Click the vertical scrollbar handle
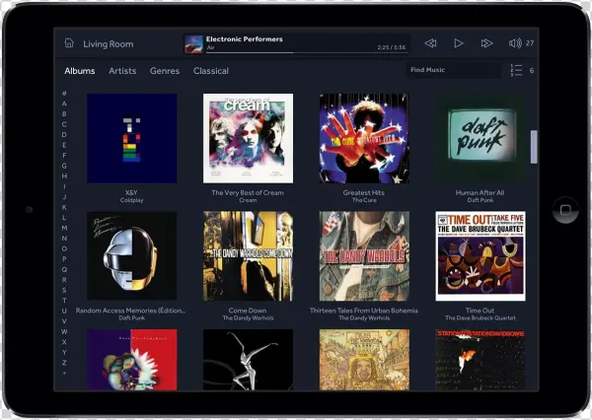The image size is (592, 420). (x=534, y=147)
